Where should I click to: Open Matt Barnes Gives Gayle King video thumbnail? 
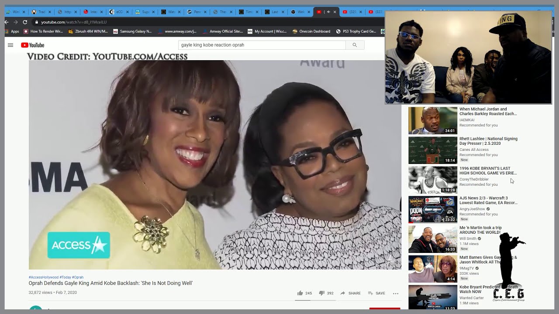[x=433, y=269]
